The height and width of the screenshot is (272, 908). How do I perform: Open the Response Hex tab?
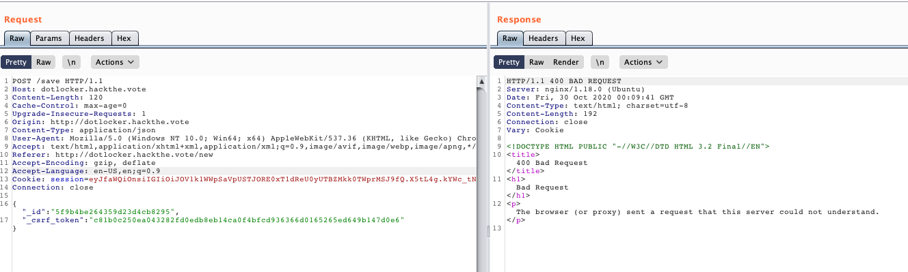click(x=578, y=38)
